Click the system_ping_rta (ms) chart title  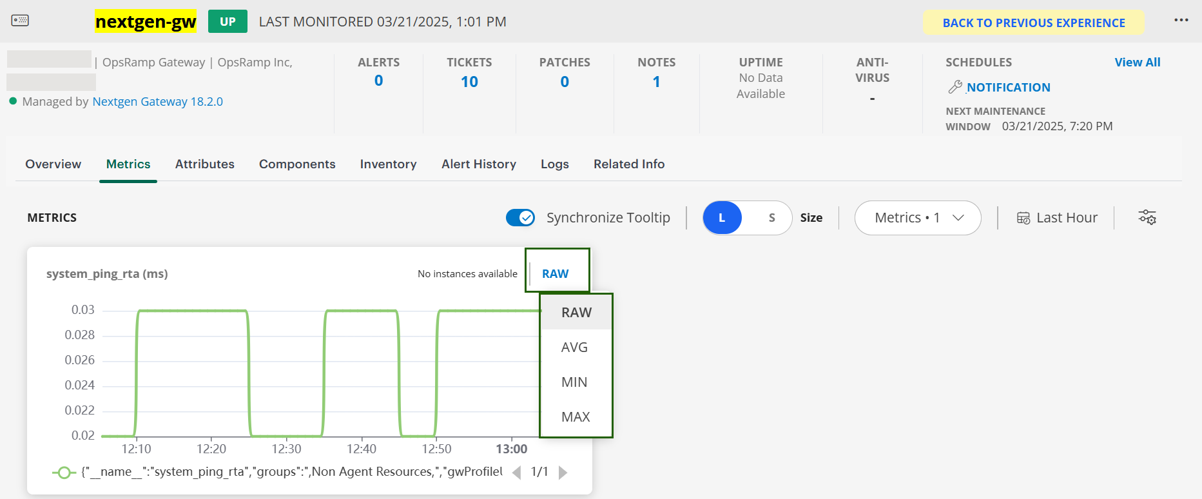coord(107,273)
